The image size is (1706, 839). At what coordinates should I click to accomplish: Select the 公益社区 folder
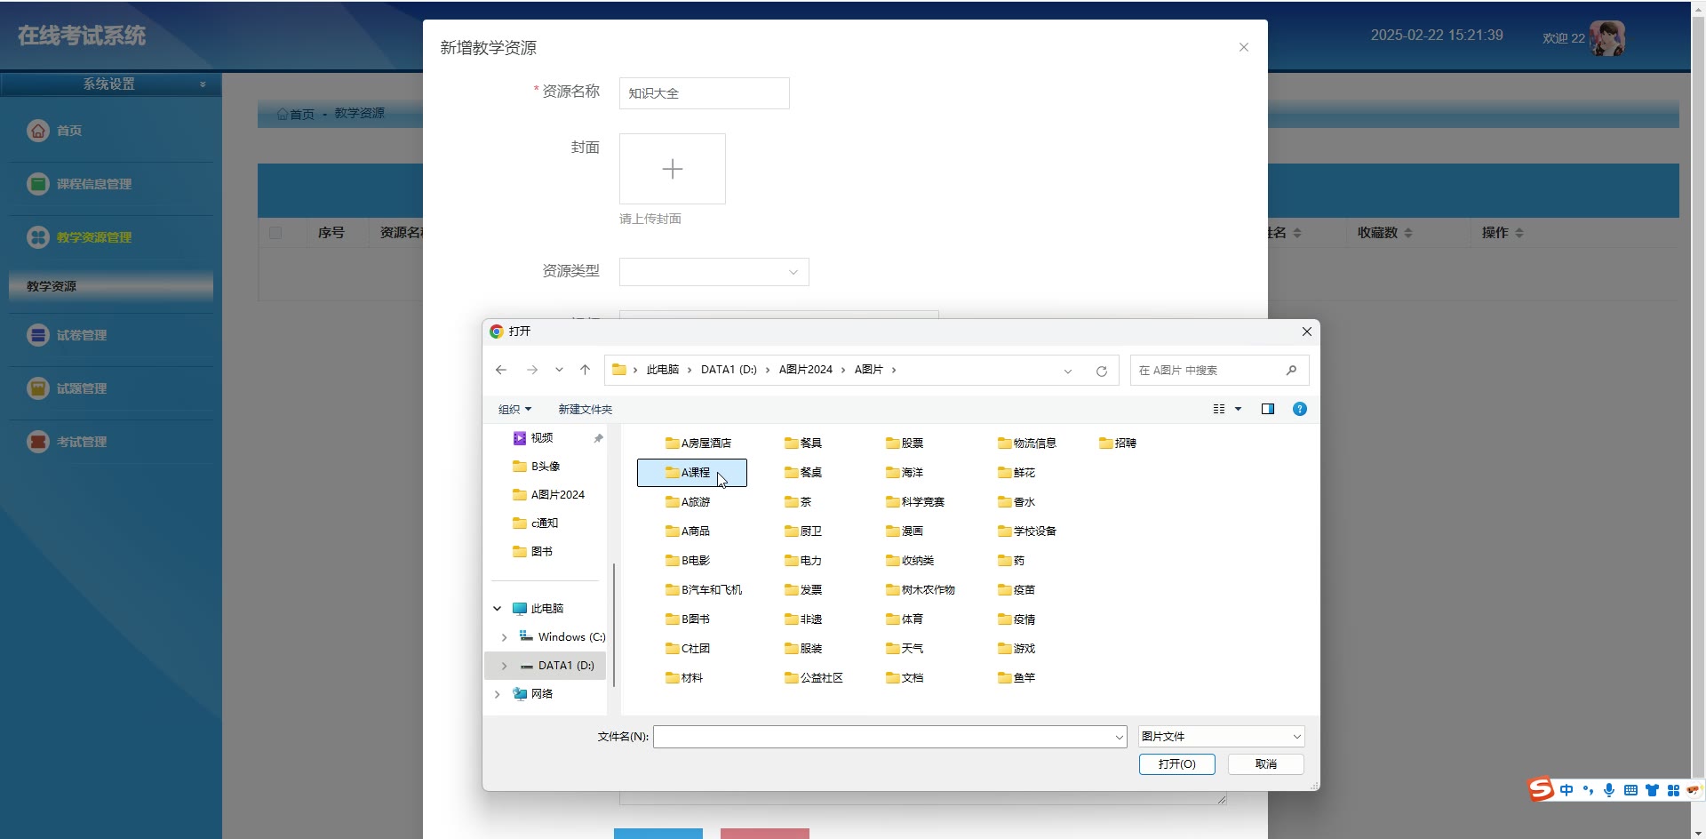pos(814,677)
